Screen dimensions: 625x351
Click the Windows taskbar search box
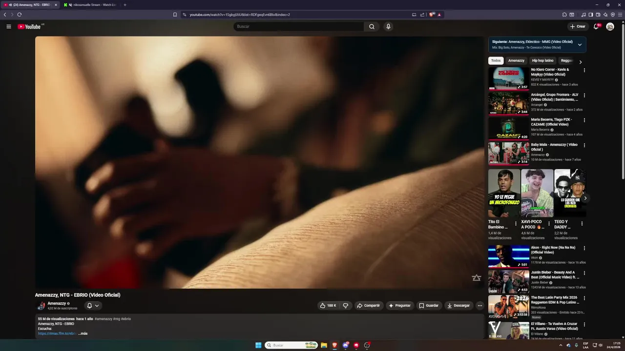tap(292, 345)
